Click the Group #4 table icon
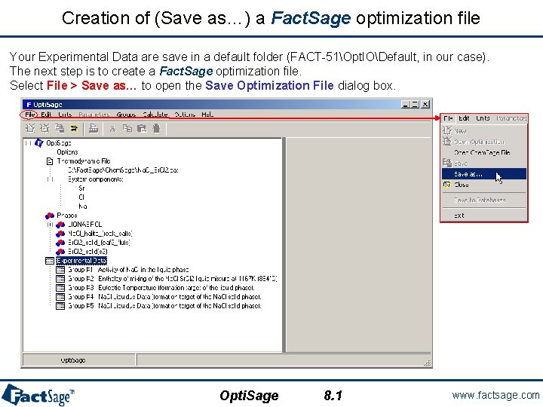Screen dimensions: 543x407 click(x=60, y=297)
